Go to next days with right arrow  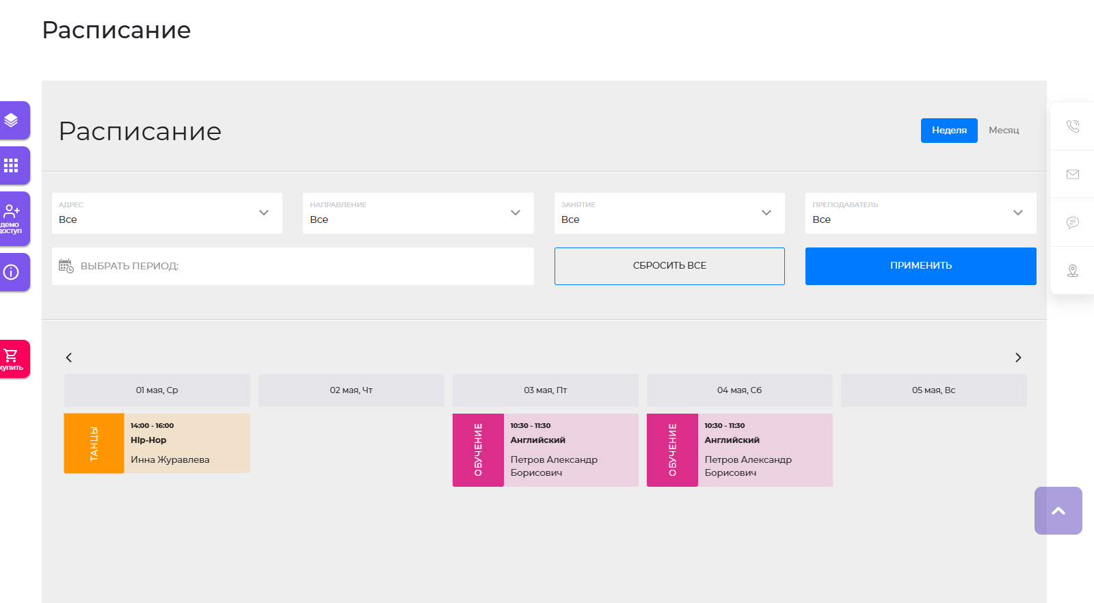click(x=1017, y=358)
